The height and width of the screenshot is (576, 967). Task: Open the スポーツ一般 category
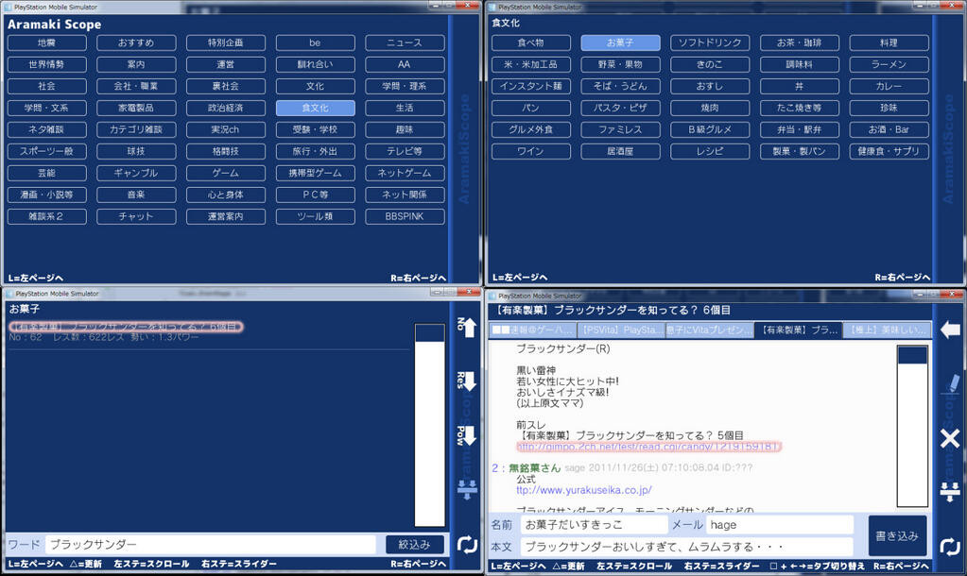pyautogui.click(x=46, y=151)
